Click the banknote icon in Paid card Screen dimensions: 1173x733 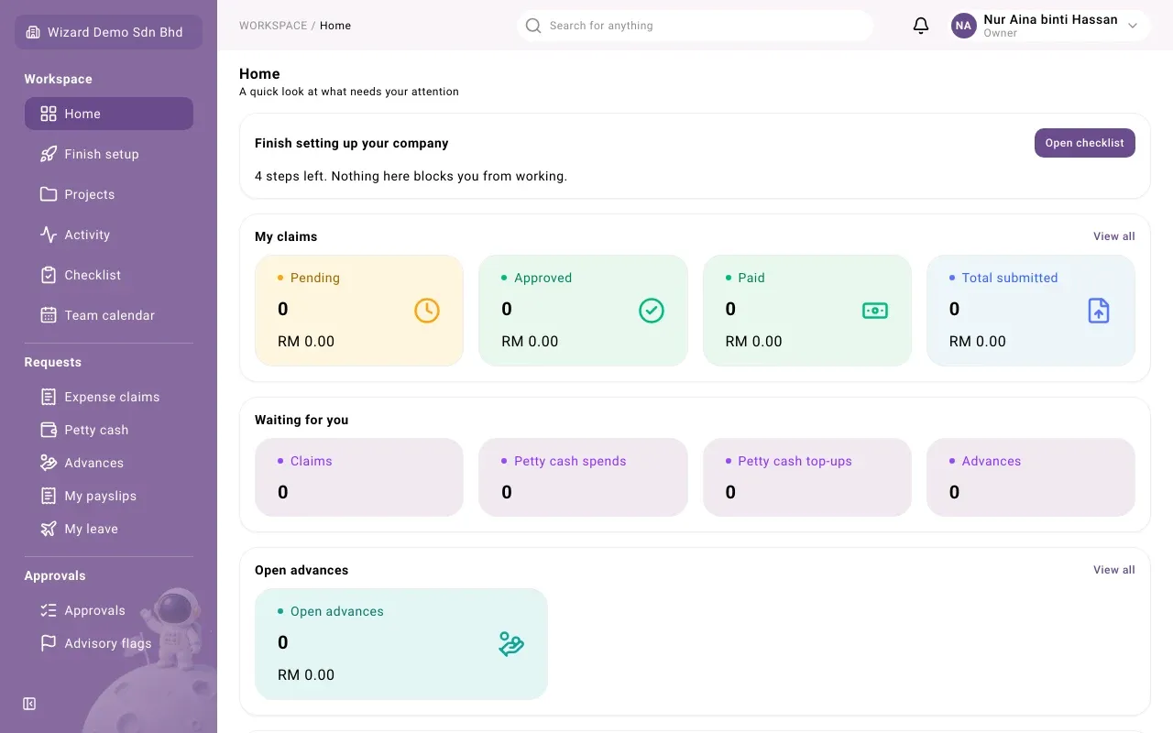click(x=875, y=311)
